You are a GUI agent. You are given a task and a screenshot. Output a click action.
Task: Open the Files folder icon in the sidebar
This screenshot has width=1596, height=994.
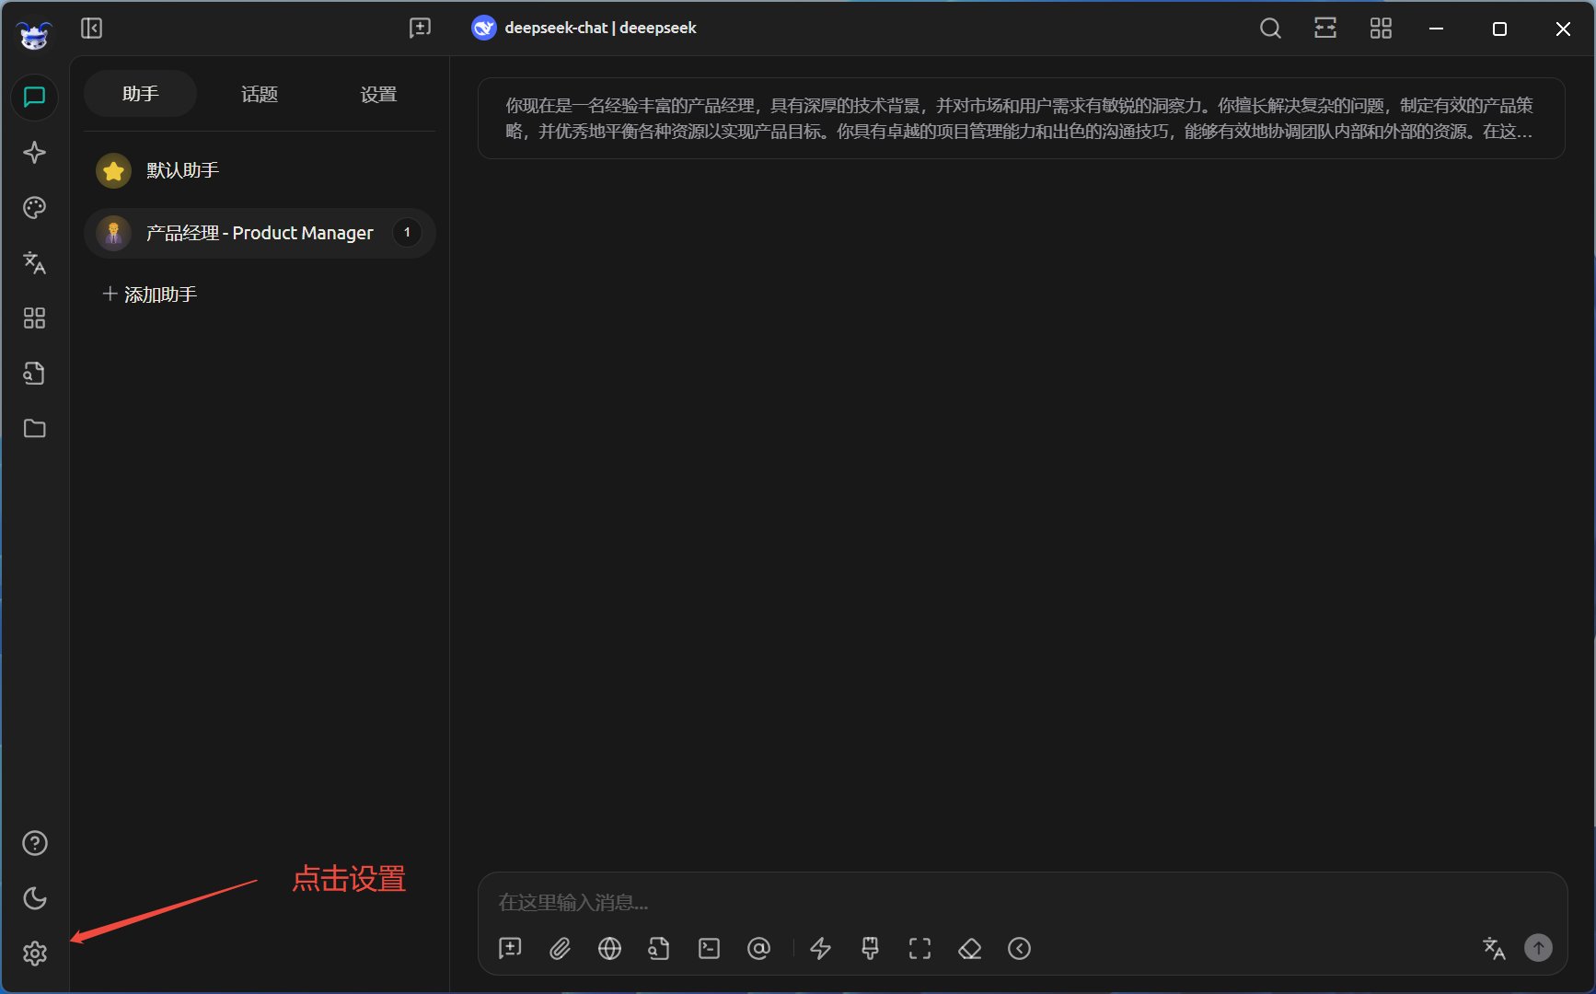pyautogui.click(x=35, y=429)
